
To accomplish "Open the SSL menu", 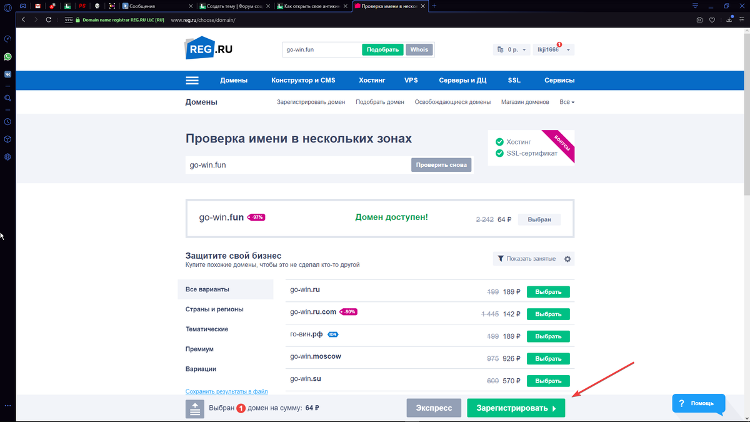I will (x=514, y=81).
